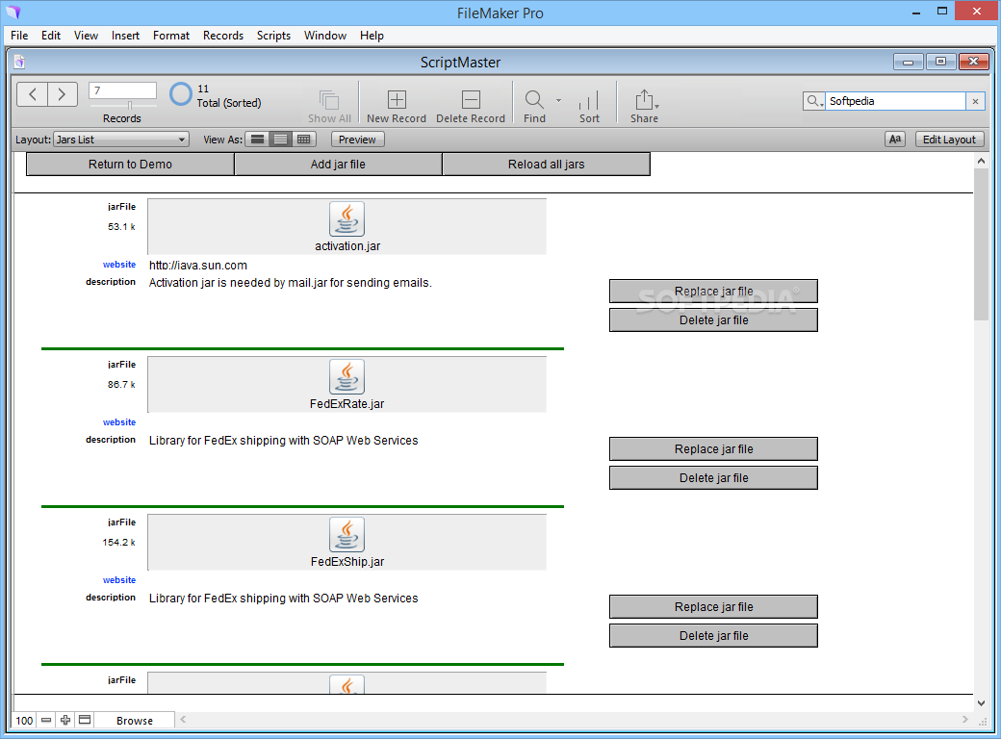Open the Insert menu
The image size is (1001, 739).
click(x=125, y=35)
